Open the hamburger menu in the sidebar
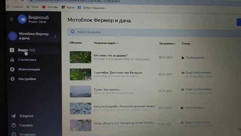The width and height of the screenshot is (241, 136). (12, 19)
